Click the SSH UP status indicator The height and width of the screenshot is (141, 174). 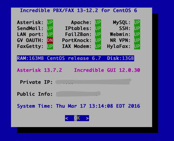(137, 28)
